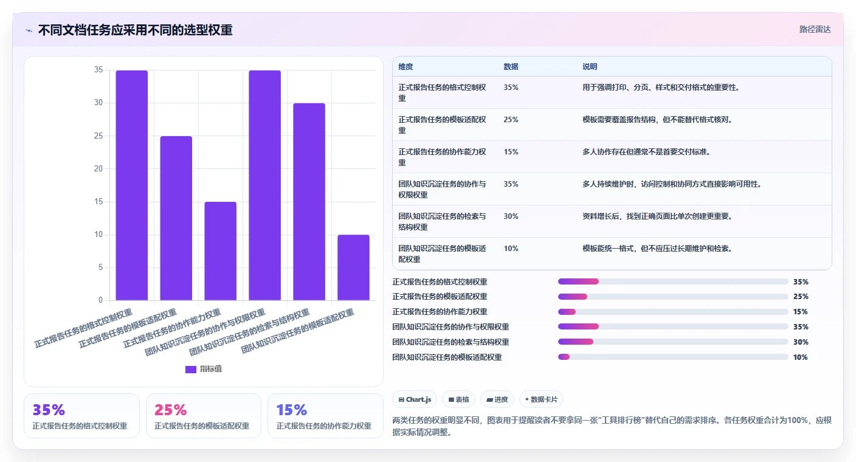Click the 30% value in the table

[511, 216]
